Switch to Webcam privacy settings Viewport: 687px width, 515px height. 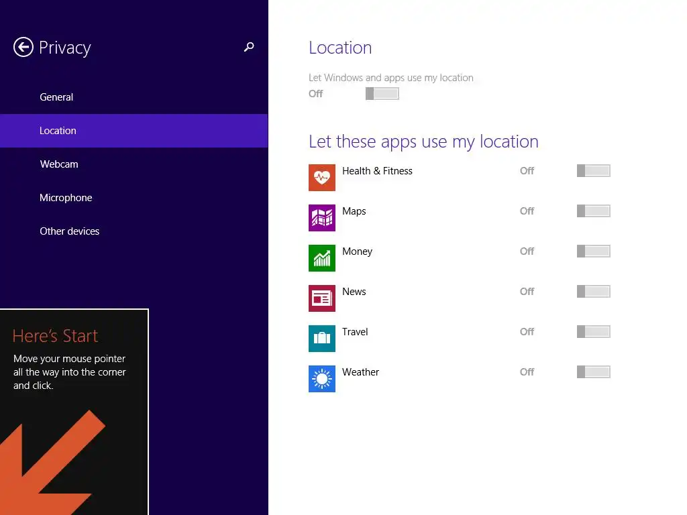coord(134,164)
